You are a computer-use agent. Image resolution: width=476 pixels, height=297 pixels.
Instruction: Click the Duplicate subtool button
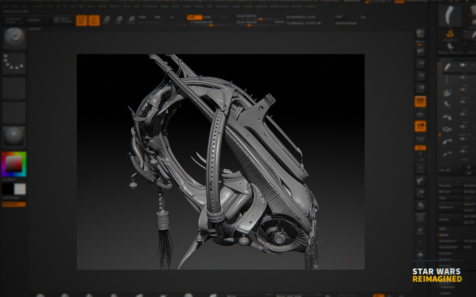tap(450, 207)
